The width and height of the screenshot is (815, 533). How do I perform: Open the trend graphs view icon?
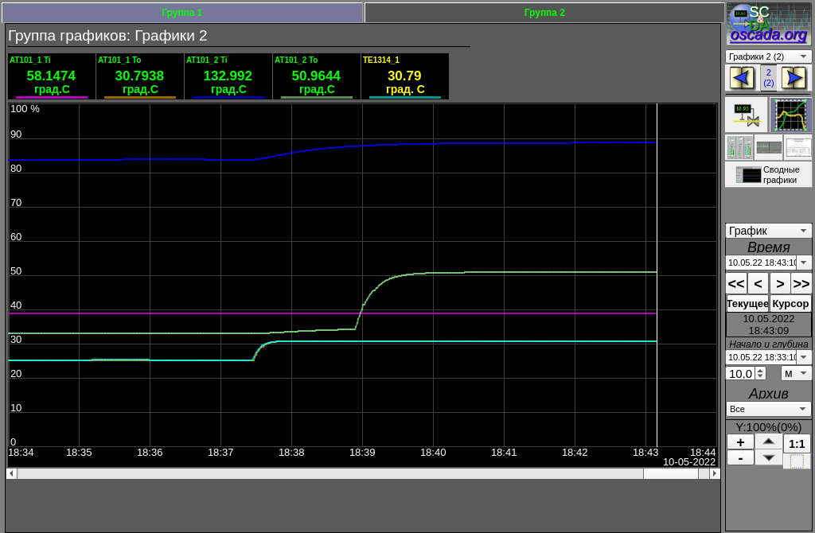tap(790, 115)
